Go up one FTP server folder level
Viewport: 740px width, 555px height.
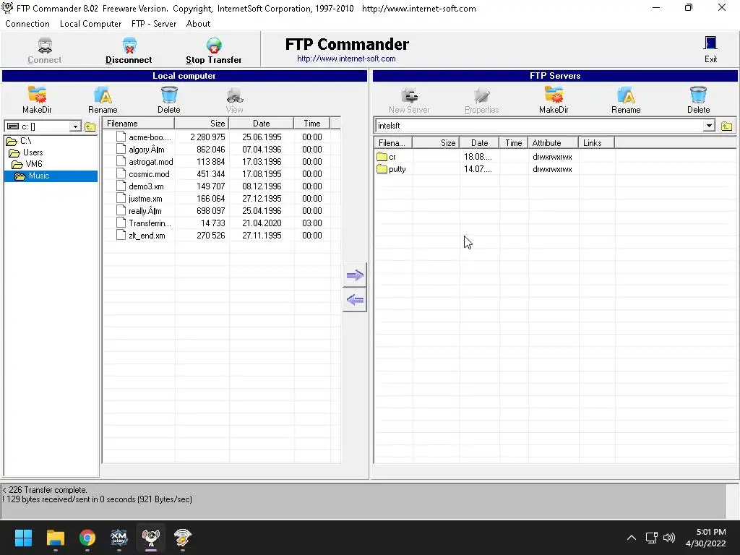pyautogui.click(x=726, y=126)
